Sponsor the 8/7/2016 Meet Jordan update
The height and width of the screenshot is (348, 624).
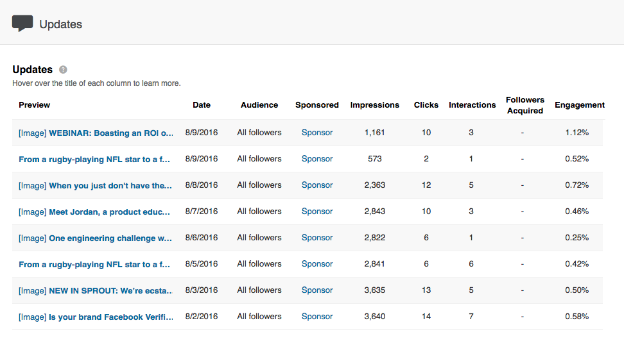tap(317, 211)
